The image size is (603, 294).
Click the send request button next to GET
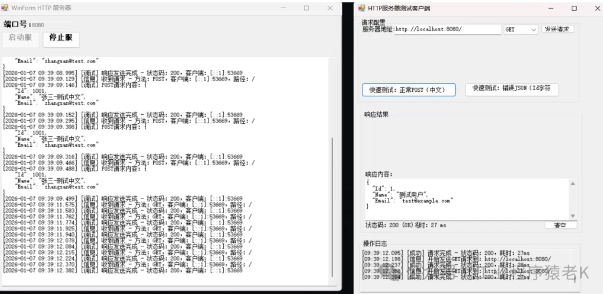point(557,29)
